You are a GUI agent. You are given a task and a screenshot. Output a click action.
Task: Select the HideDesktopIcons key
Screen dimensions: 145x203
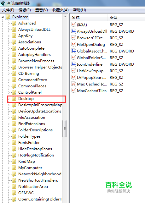coord(35,149)
